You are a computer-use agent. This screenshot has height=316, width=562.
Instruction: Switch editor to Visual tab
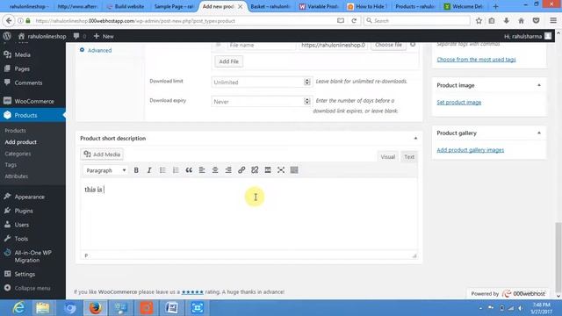pyautogui.click(x=387, y=157)
